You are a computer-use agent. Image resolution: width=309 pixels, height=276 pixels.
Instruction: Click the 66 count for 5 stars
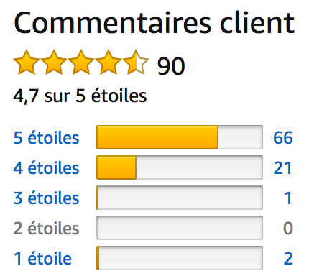click(283, 138)
